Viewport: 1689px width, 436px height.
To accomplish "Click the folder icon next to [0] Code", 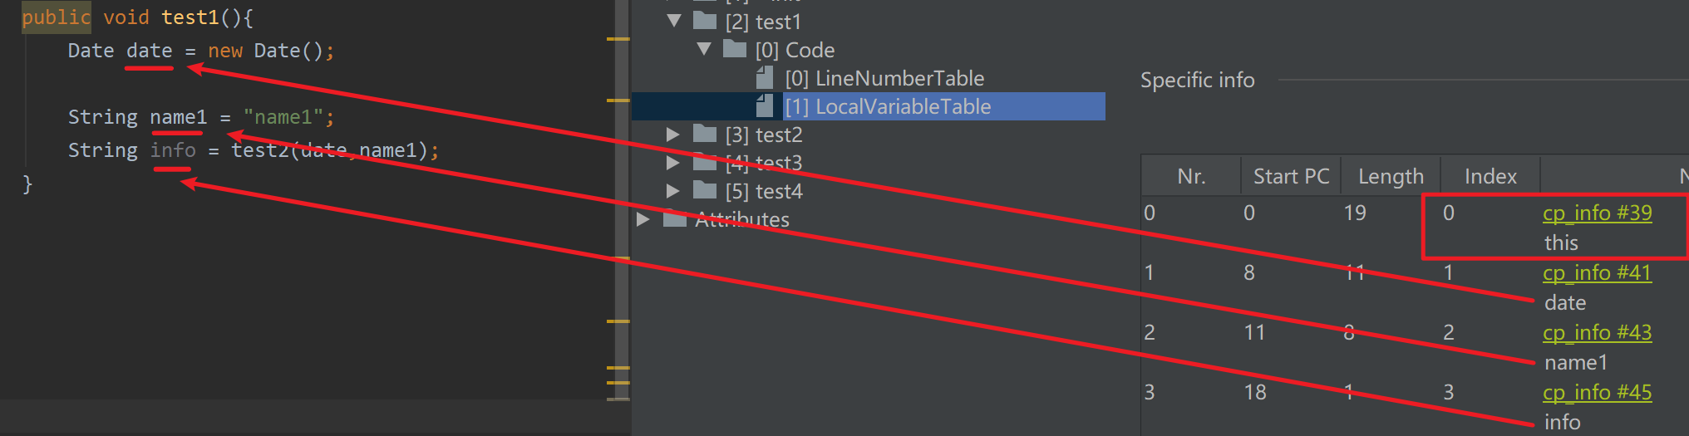I will (x=735, y=48).
